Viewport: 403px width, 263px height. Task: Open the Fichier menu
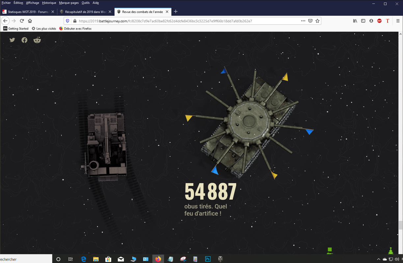point(6,3)
